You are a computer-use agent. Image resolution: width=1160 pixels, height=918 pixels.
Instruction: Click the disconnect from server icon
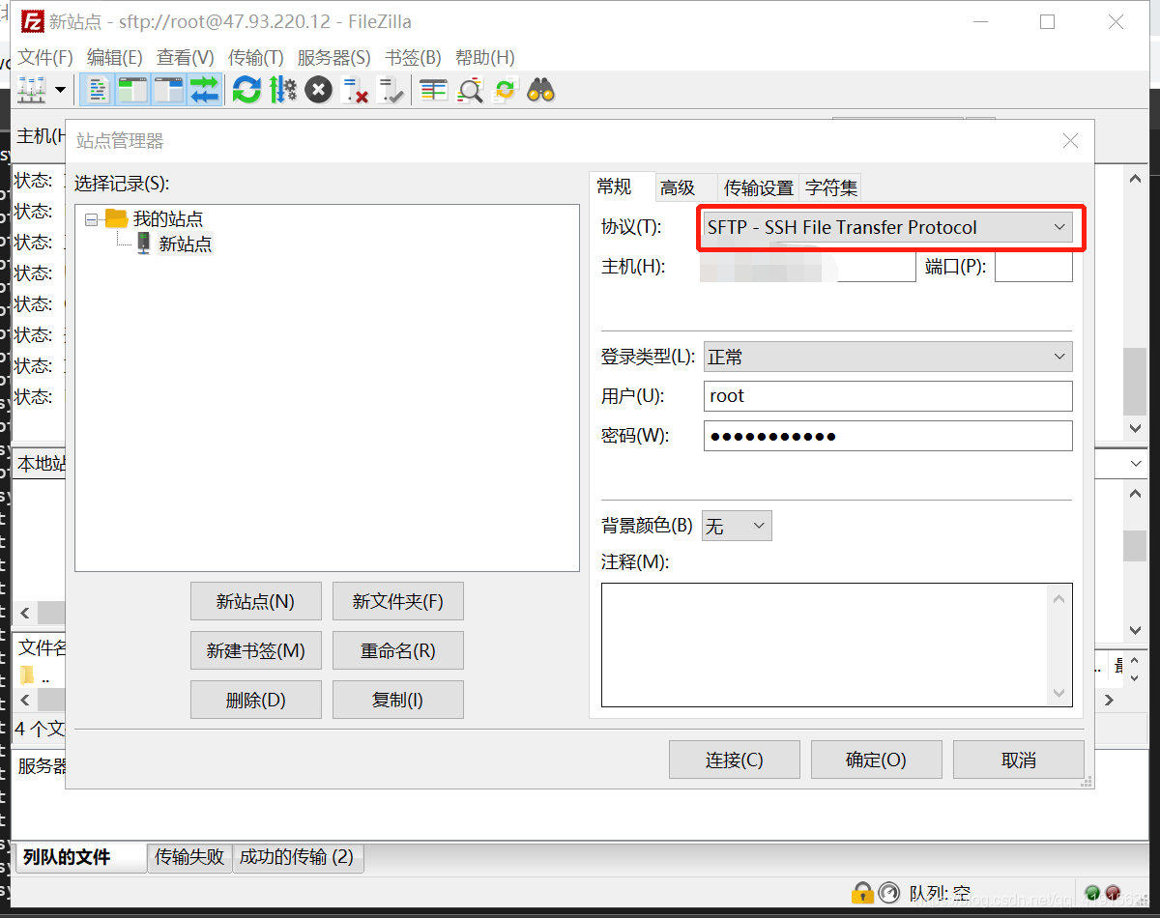pos(355,91)
